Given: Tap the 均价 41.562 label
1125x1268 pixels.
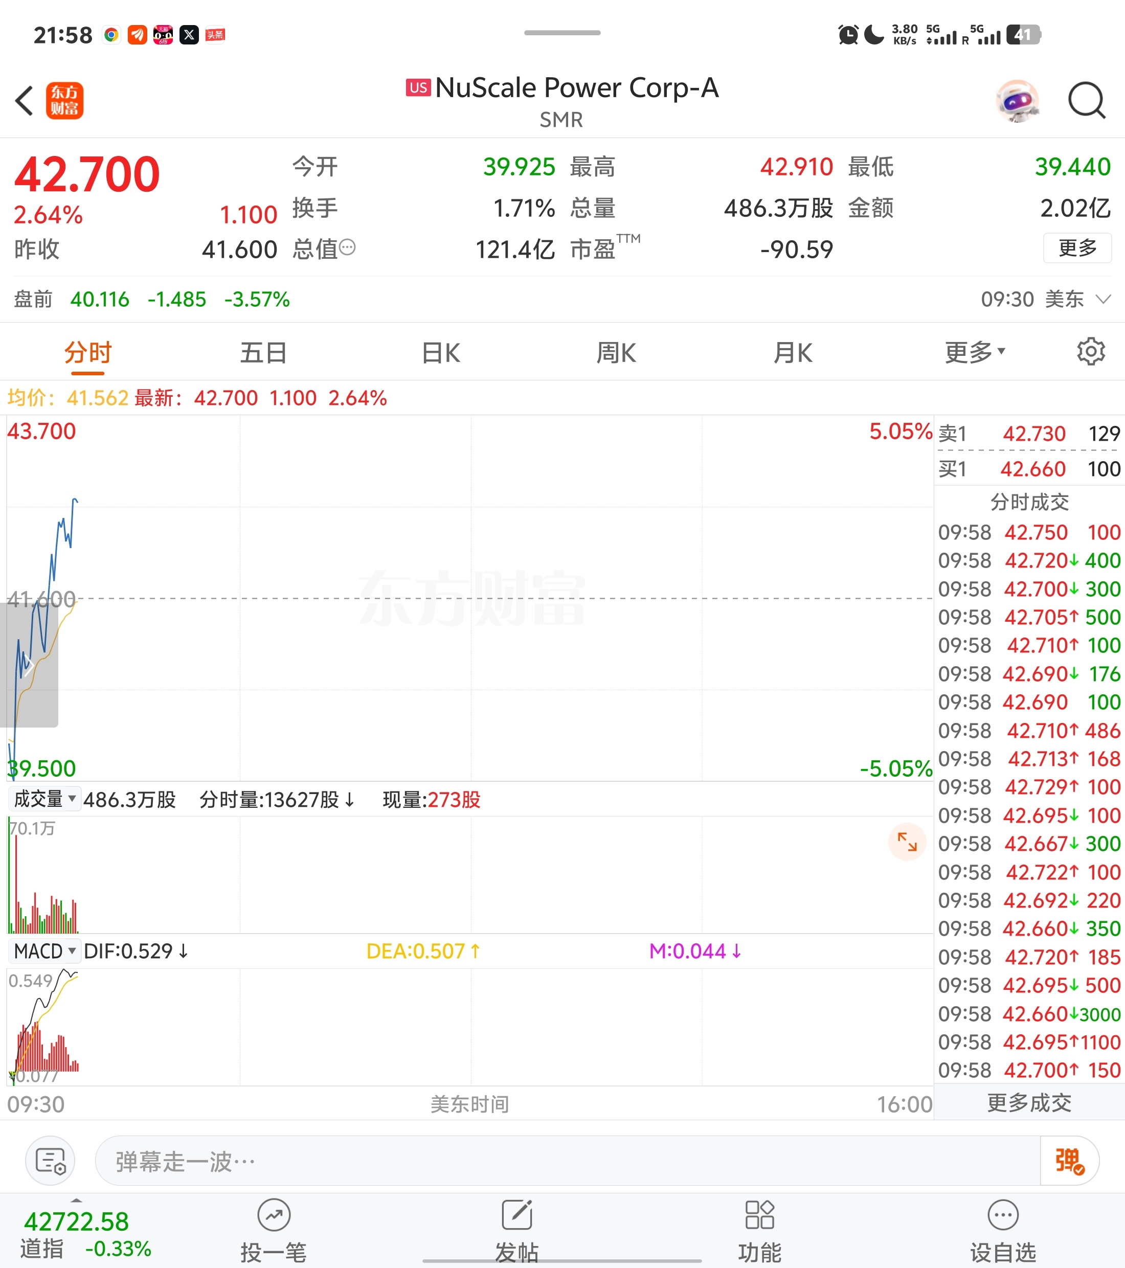Looking at the screenshot, I should coord(67,398).
